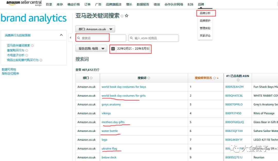
Task: Select 品牌分析 from the 品牌 dropdown menu
Action: point(205,13)
